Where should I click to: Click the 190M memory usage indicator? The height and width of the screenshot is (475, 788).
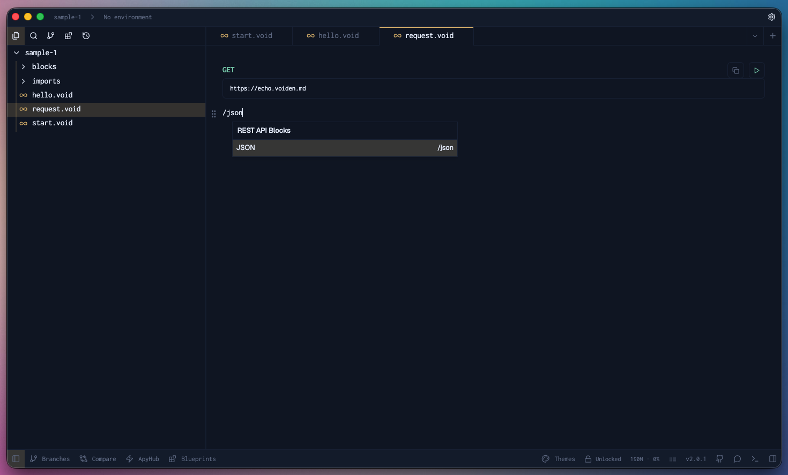pos(636,459)
